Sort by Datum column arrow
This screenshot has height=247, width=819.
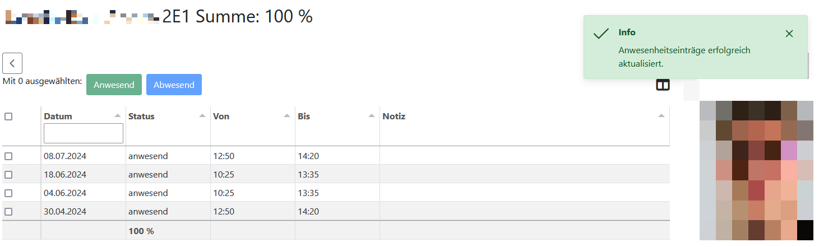[118, 115]
